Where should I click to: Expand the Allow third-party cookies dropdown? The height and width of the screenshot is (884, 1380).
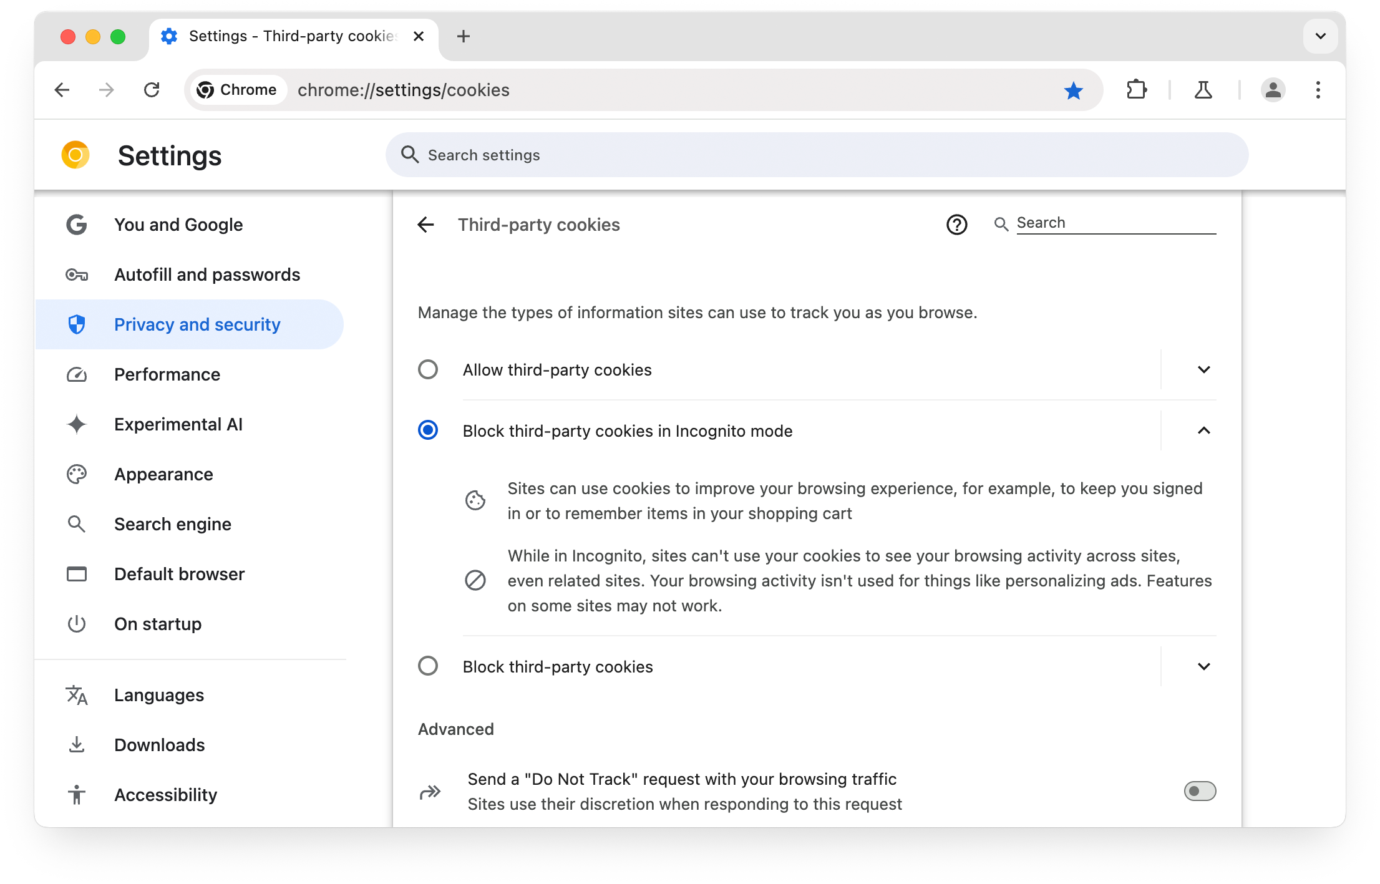pyautogui.click(x=1203, y=370)
